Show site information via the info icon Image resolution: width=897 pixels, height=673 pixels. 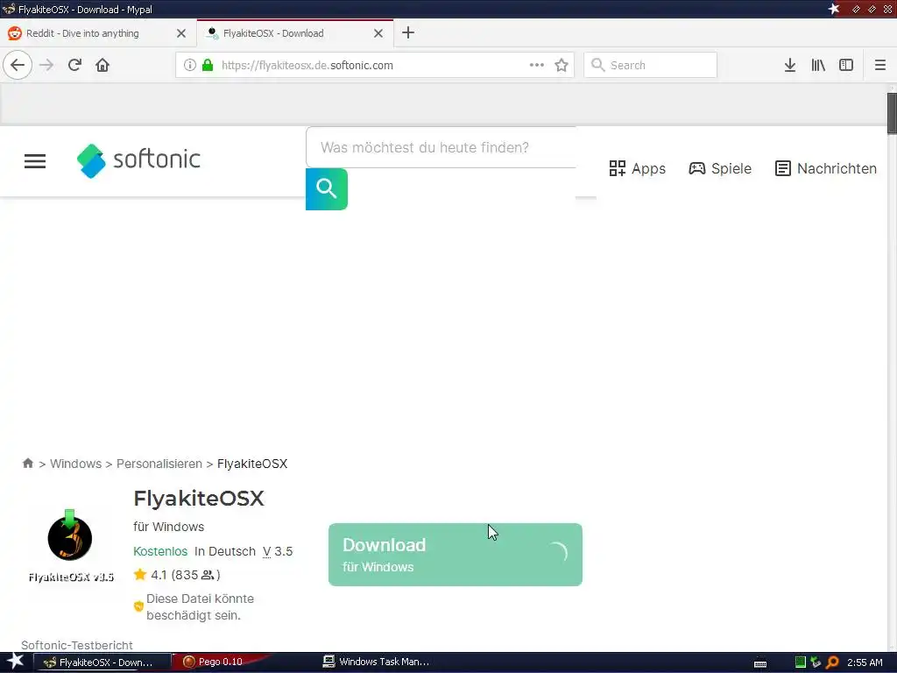190,65
